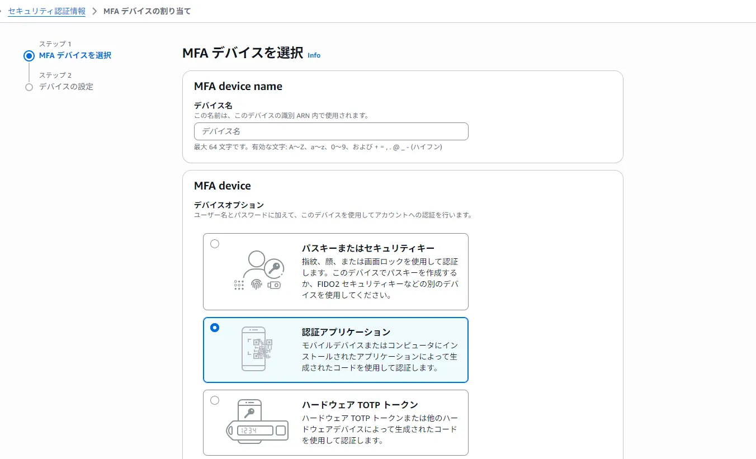This screenshot has height=459, width=756.
Task: Click the MFA device name section heading
Action: (x=238, y=86)
